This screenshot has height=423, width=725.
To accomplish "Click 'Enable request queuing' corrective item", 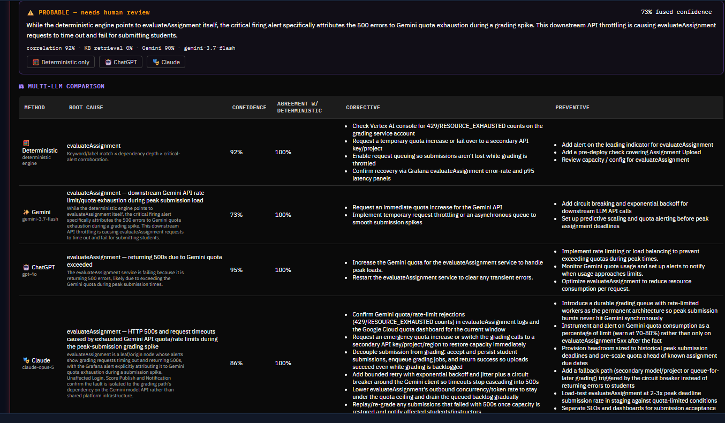I will 440,160.
